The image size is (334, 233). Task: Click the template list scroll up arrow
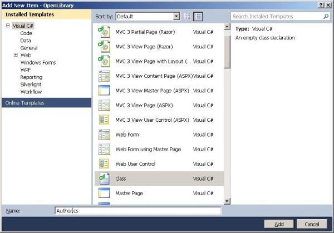click(x=227, y=27)
